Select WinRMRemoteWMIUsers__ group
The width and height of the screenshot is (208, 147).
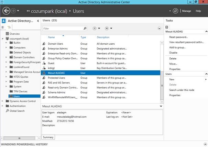[100, 97]
